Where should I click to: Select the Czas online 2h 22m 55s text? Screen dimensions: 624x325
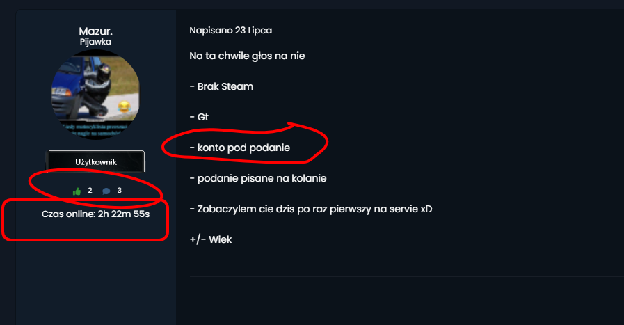[x=95, y=214]
